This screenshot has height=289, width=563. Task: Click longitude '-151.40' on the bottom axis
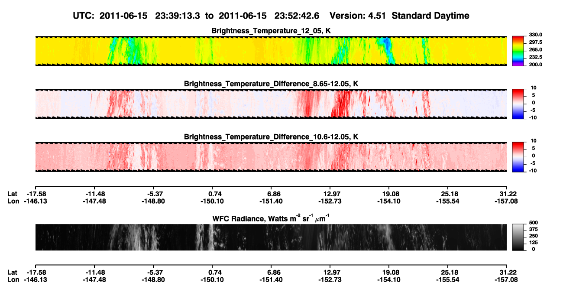(x=271, y=280)
